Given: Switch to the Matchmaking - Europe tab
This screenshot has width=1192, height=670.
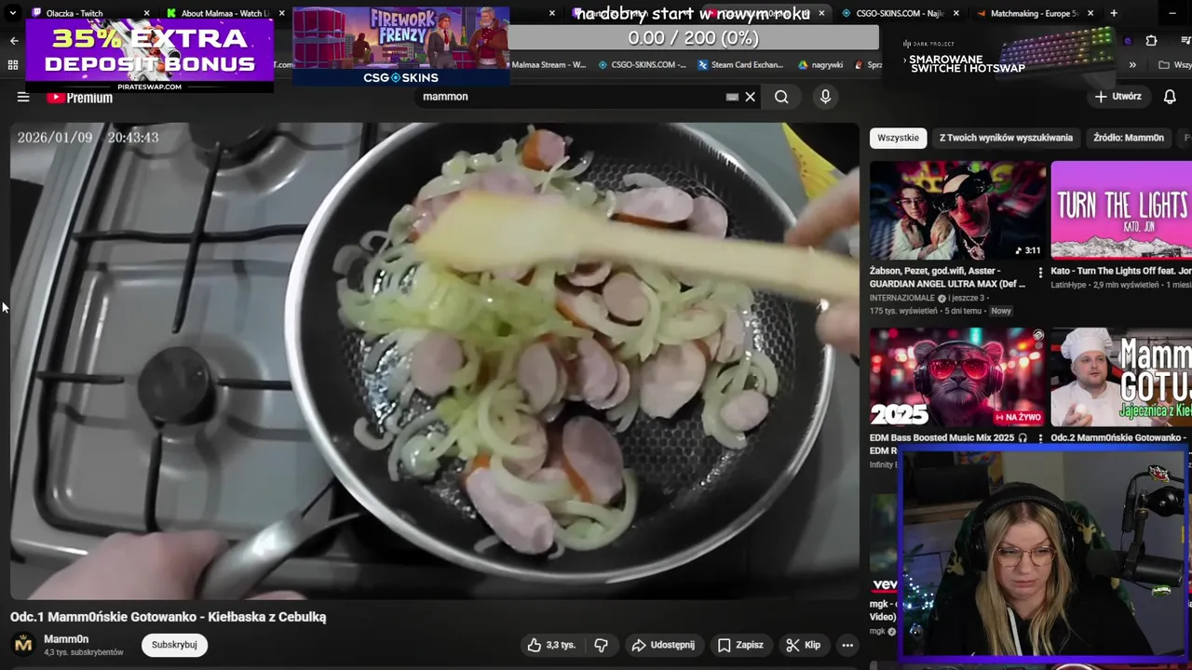Looking at the screenshot, I should tap(1034, 13).
